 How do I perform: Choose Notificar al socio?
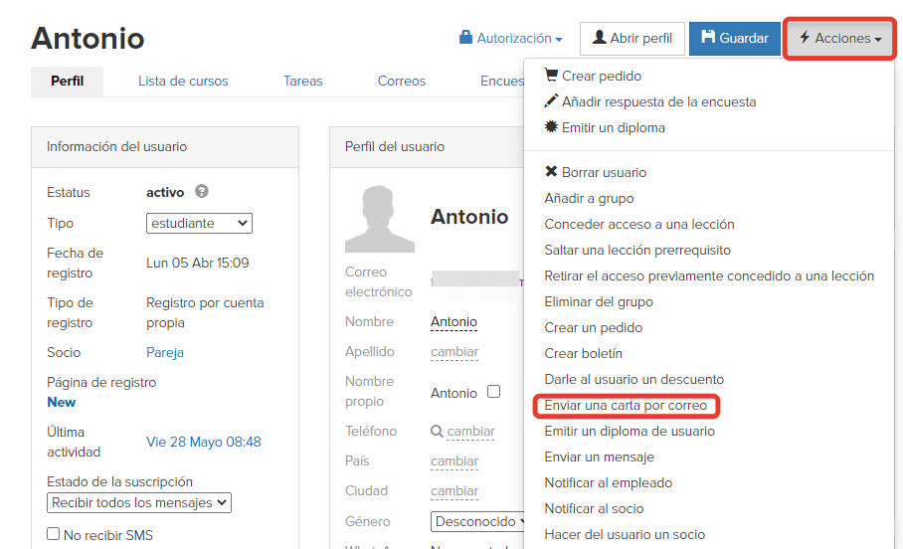point(594,508)
